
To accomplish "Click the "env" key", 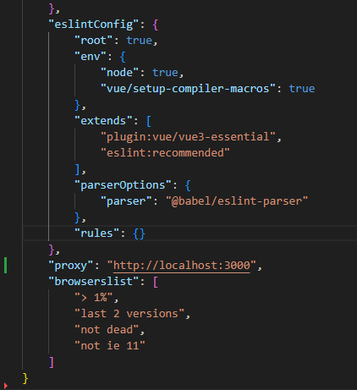I will point(91,57).
